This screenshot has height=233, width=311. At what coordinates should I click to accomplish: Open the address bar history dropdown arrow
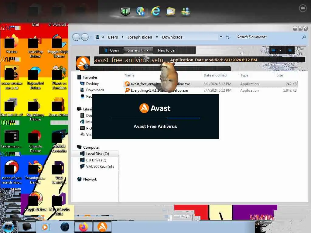point(221,37)
